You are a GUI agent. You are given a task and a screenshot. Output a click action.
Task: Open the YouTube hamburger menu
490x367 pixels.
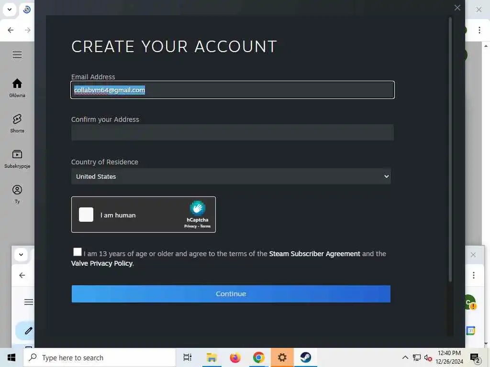[17, 55]
